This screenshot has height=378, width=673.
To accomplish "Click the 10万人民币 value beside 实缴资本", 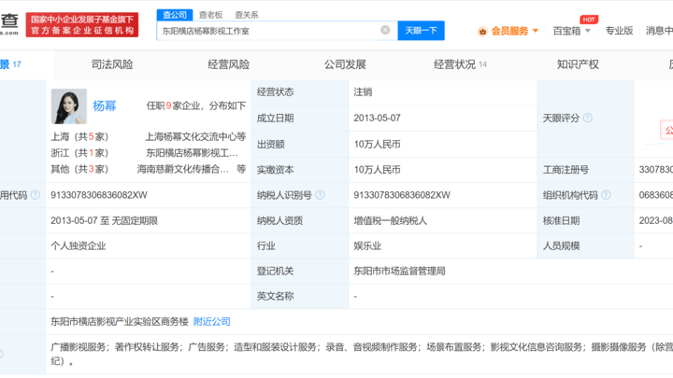I will click(x=377, y=170).
